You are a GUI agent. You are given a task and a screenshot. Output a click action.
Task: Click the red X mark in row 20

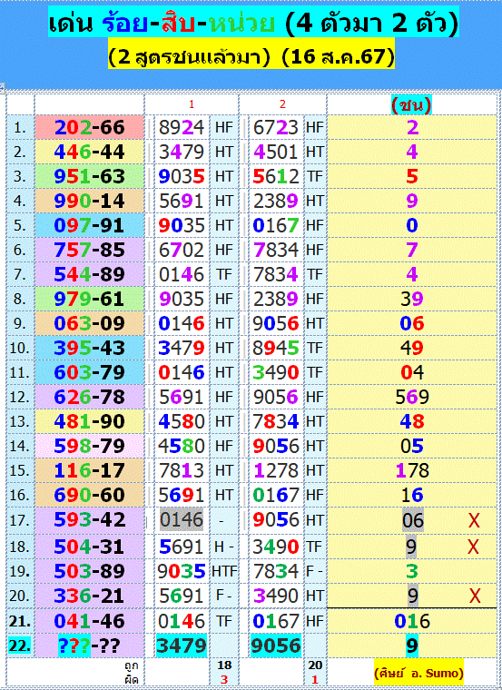coord(475,596)
